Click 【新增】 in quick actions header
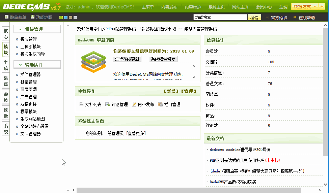The height and width of the screenshot is (193, 329). 171,91
